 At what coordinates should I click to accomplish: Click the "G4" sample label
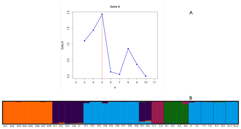click(74, 126)
